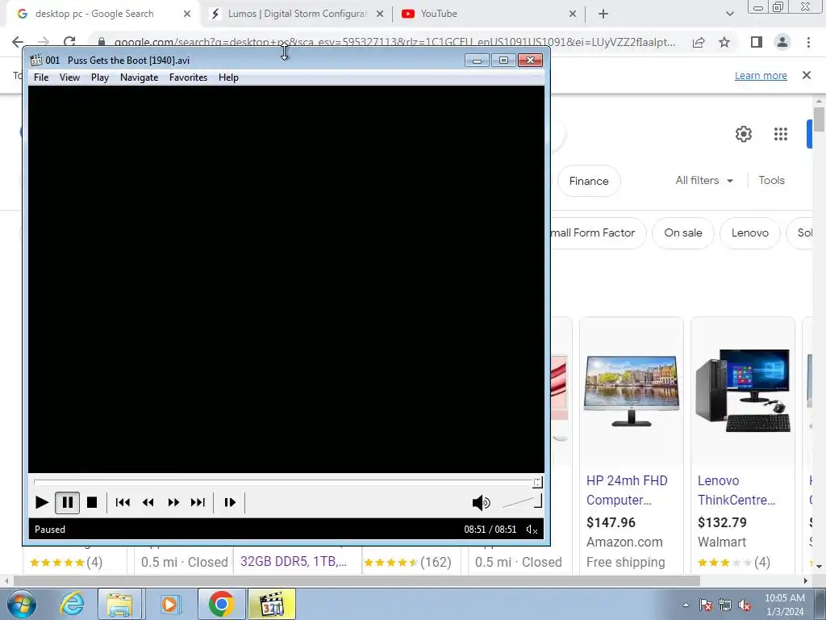Open the Help menu in media player
This screenshot has height=620, width=826.
(228, 77)
